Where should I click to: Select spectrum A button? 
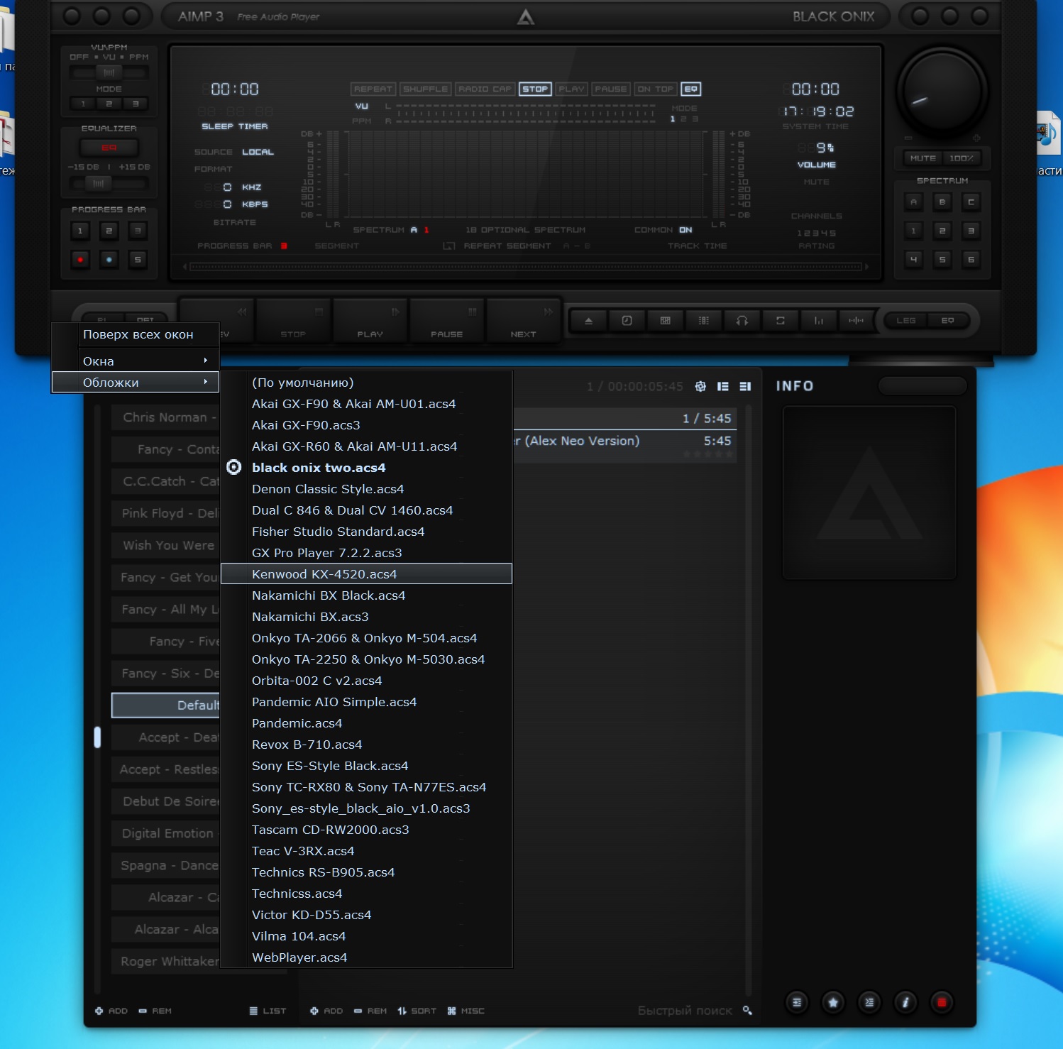coord(913,202)
